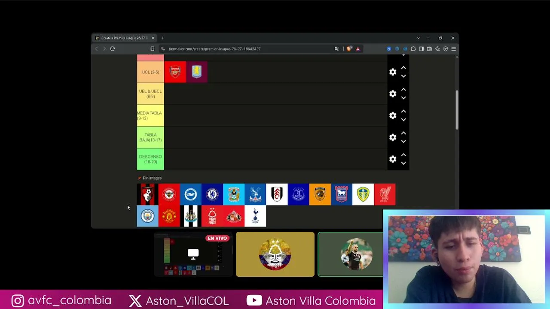Click the Arsenal crest in the UCL row

pyautogui.click(x=175, y=72)
